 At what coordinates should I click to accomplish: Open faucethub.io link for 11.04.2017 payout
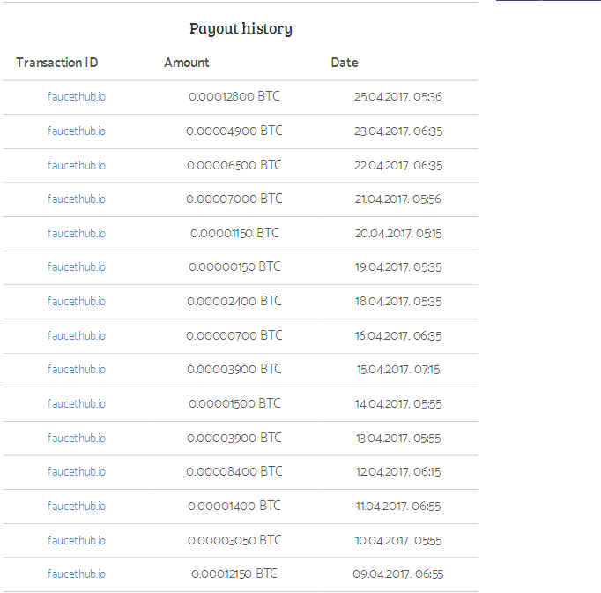tap(77, 506)
